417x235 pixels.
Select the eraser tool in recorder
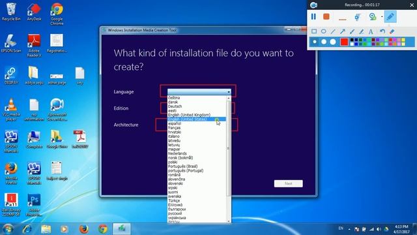392,31
